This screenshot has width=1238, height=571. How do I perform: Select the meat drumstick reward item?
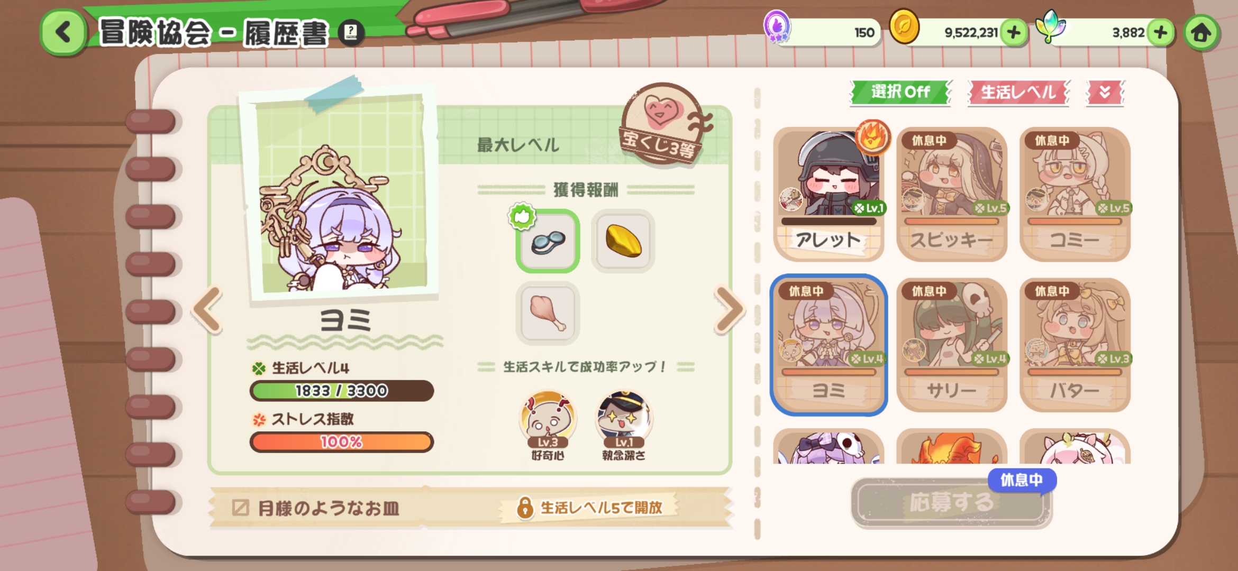[548, 313]
